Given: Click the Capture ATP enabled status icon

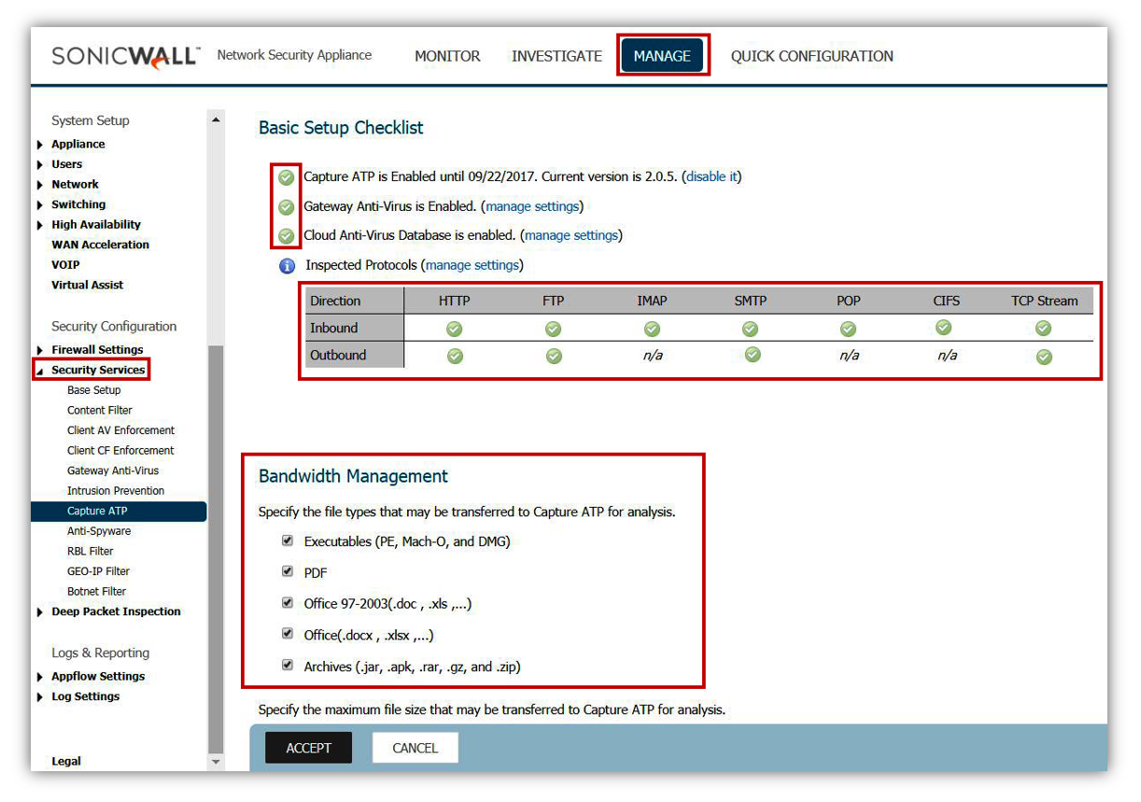Looking at the screenshot, I should click(x=287, y=177).
